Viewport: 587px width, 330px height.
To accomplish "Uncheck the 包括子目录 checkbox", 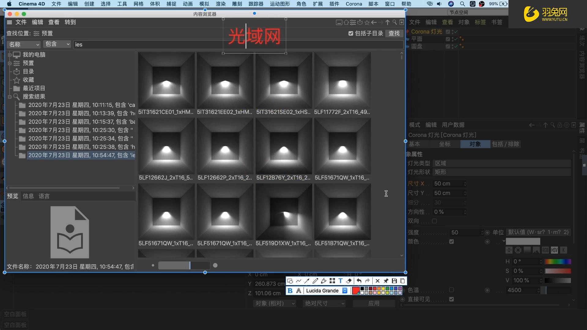I will tap(351, 33).
